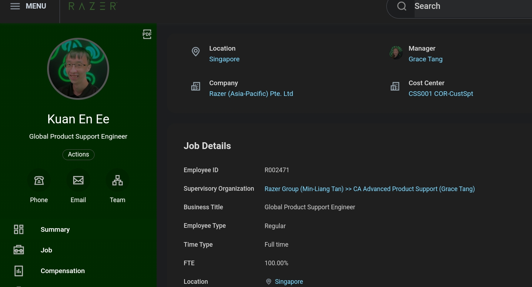Click the Summary dashboard icon
Image resolution: width=532 pixels, height=287 pixels.
(x=19, y=229)
